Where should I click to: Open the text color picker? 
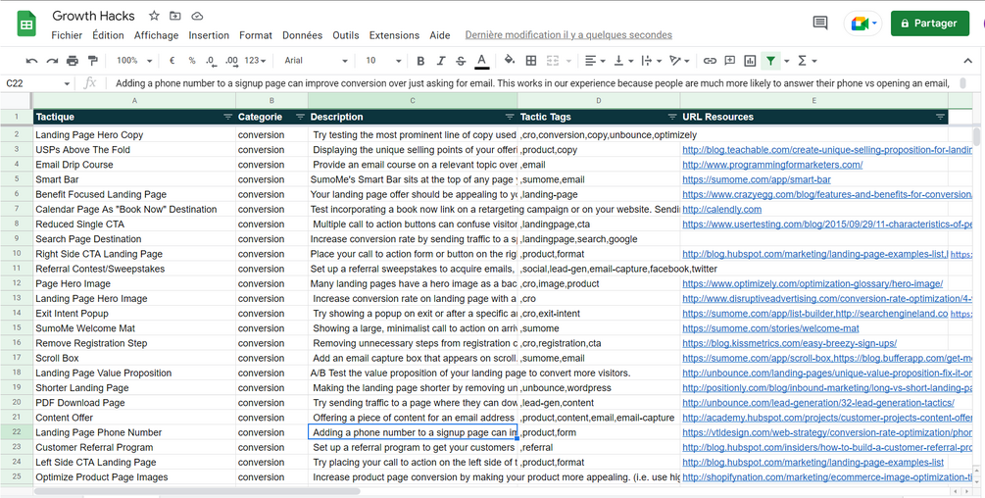point(482,61)
